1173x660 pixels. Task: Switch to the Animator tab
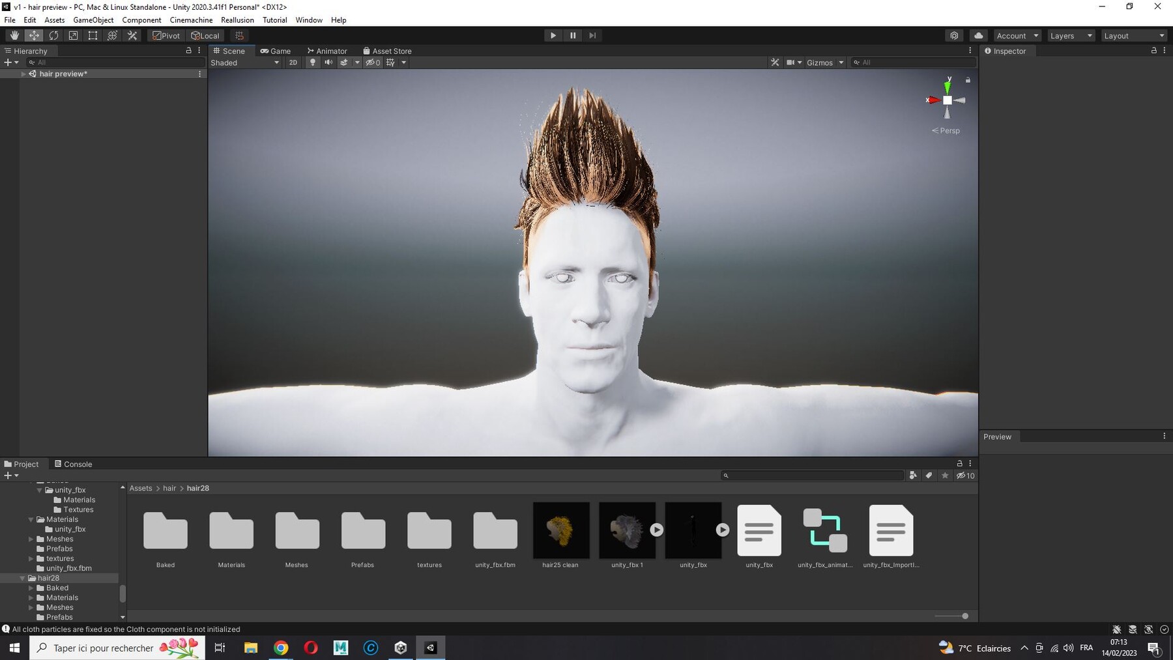coord(327,51)
